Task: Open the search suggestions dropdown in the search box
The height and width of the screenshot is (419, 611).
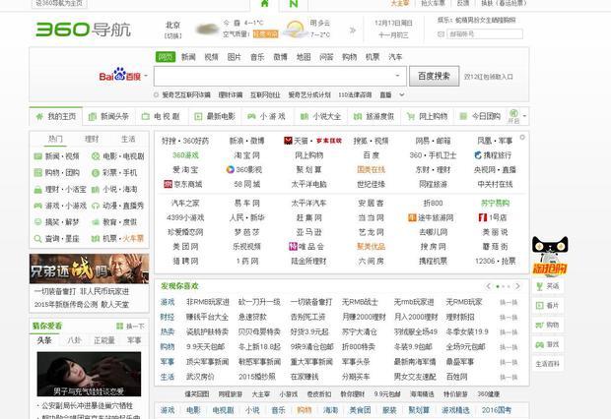Action: pyautogui.click(x=397, y=76)
